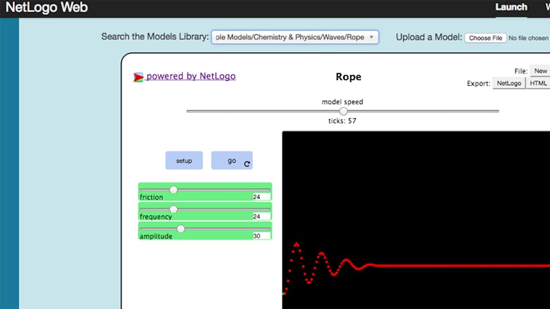
Task: Click the New file button
Action: tap(540, 71)
